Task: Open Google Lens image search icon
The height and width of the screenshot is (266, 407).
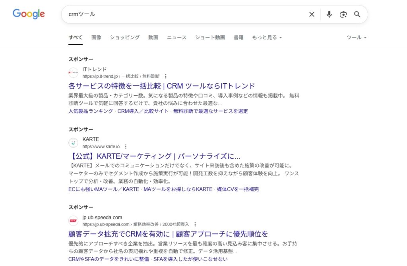Action: click(x=343, y=14)
